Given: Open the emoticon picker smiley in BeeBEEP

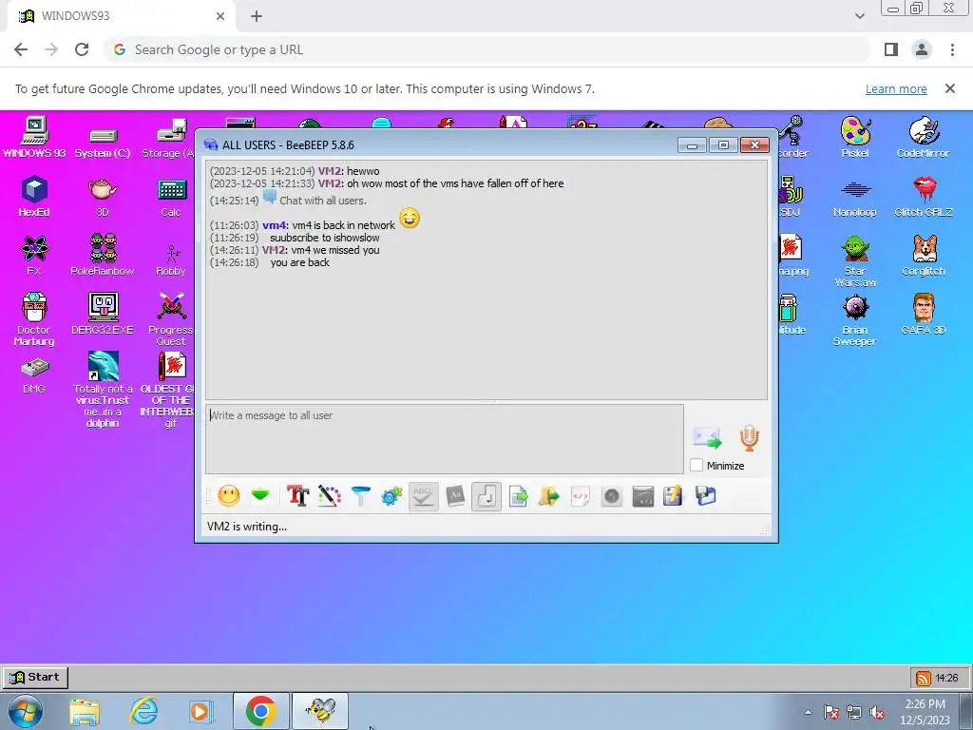Looking at the screenshot, I should click(229, 496).
